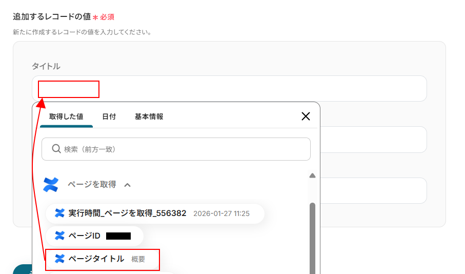The width and height of the screenshot is (465, 274).
Task: Choose 実行時間_ページを取得_556382 value
Action: point(155,213)
